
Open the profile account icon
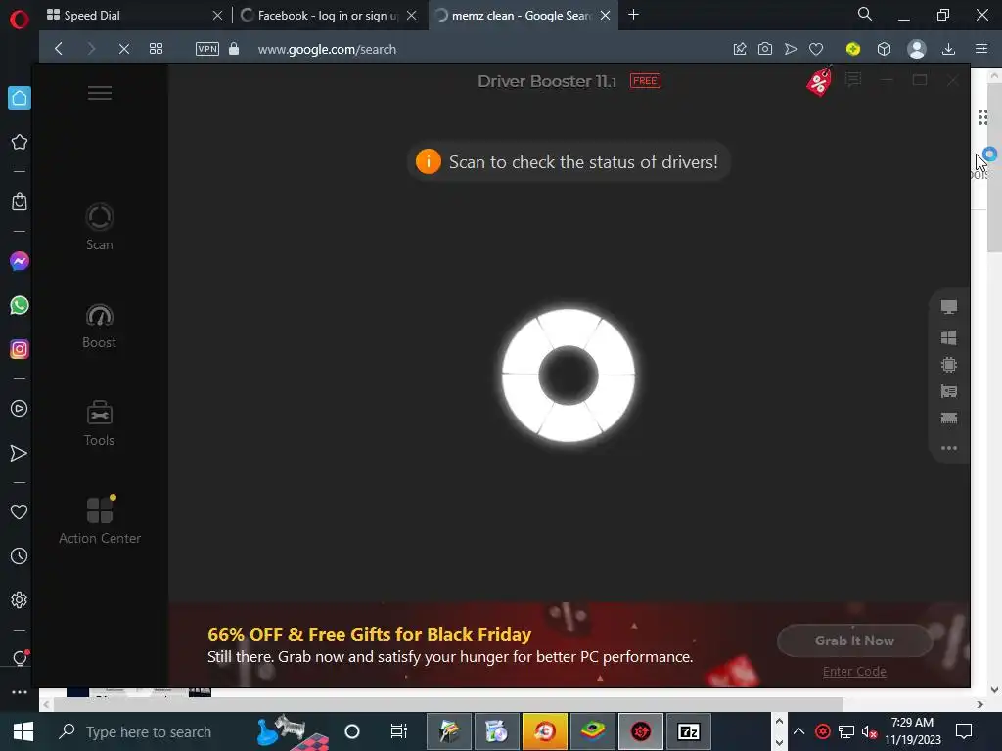pyautogui.click(x=916, y=49)
